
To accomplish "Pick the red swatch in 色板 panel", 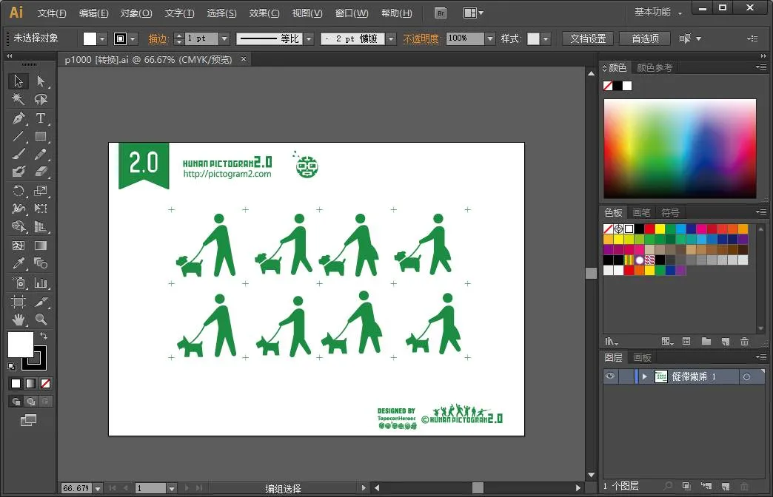I will point(649,229).
